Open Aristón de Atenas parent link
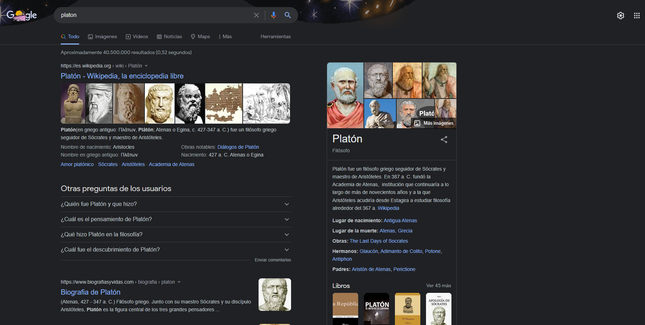This screenshot has height=325, width=645. point(371,269)
